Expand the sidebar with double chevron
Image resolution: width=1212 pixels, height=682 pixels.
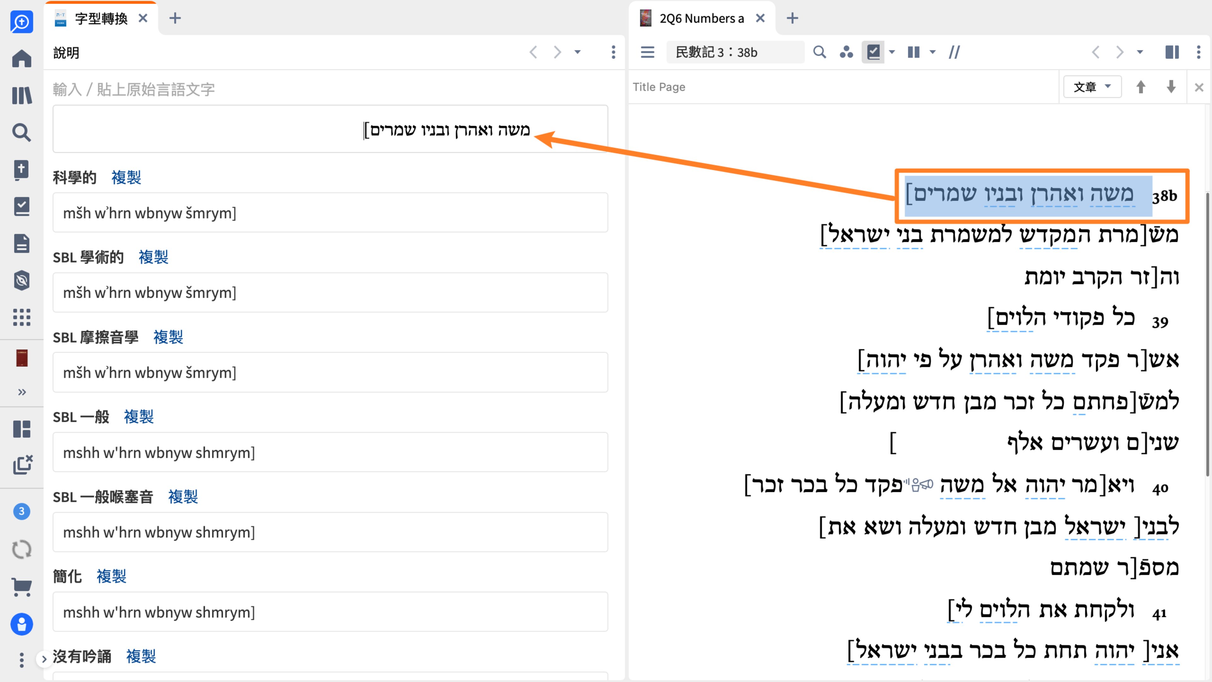22,392
